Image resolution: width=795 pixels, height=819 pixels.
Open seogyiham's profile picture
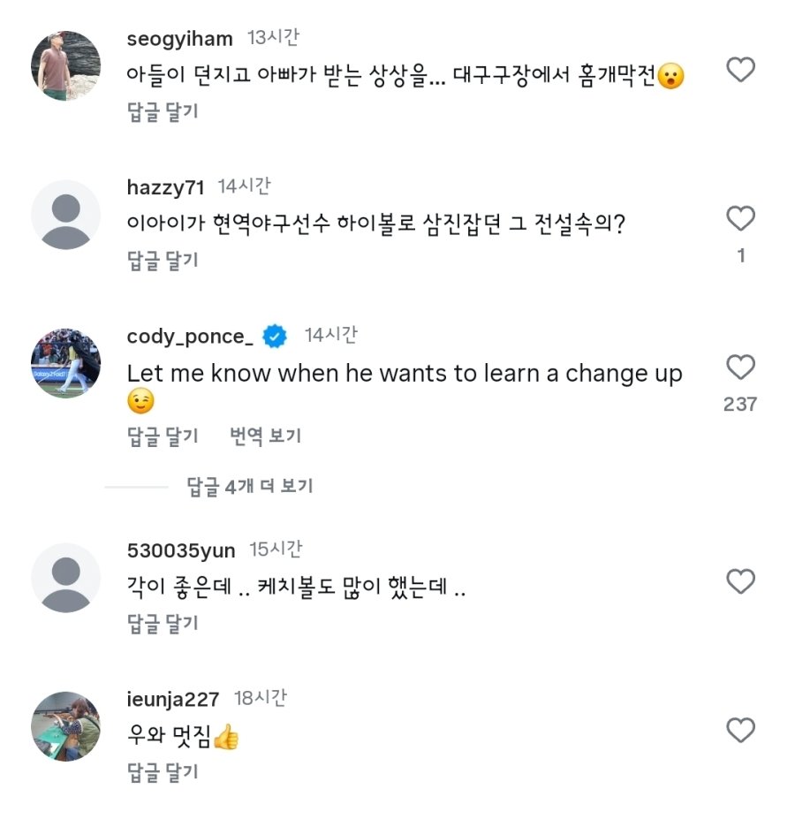coord(66,66)
